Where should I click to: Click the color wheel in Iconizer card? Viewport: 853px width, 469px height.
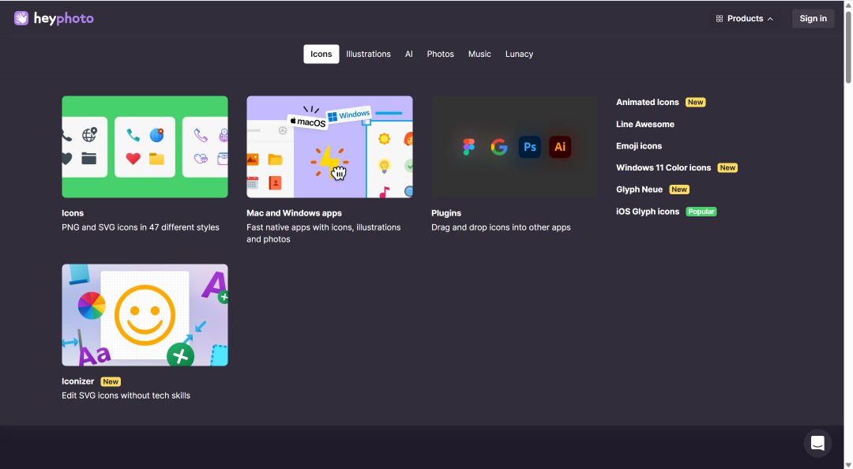(92, 306)
